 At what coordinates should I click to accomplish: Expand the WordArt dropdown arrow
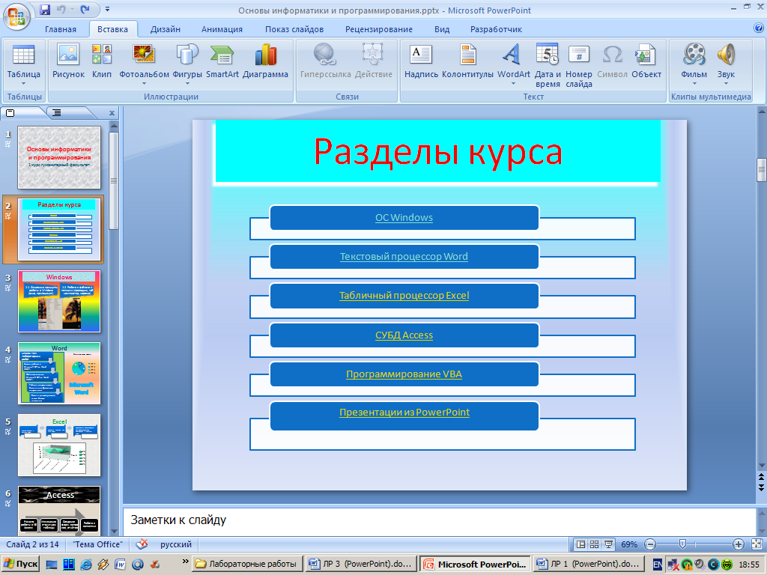tap(514, 84)
